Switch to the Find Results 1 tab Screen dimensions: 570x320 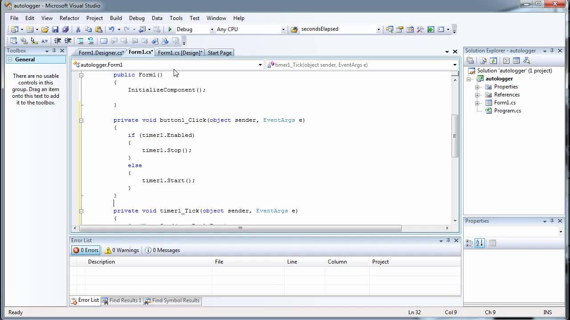coord(122,300)
